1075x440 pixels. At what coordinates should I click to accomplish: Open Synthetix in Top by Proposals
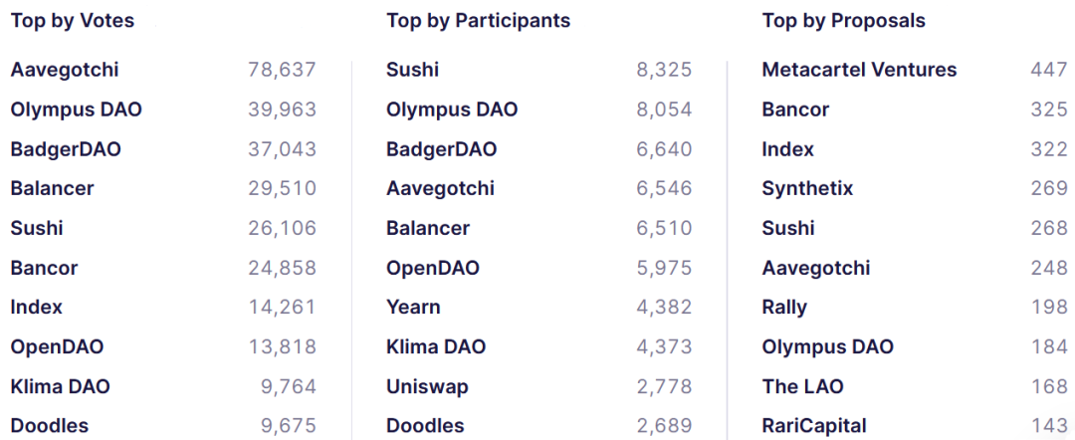807,188
